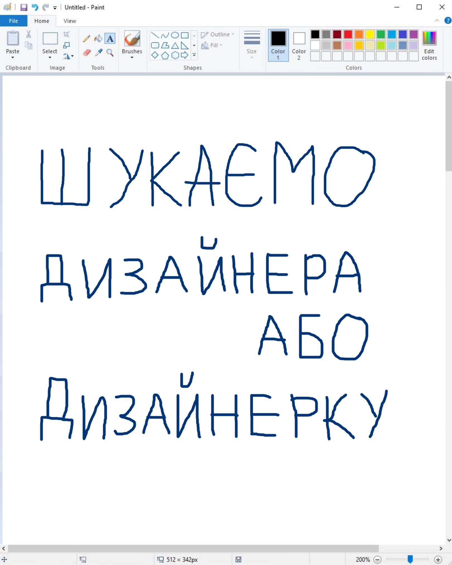
Task: Open the Outline dropdown
Action: point(218,34)
